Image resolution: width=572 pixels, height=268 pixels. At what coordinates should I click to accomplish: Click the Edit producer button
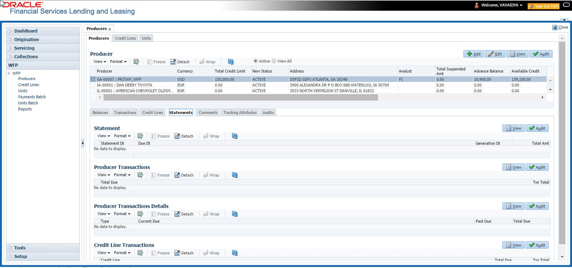click(x=495, y=54)
